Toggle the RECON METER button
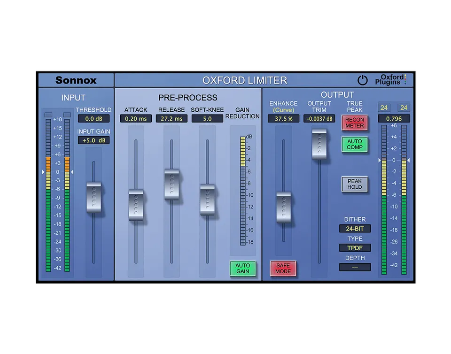This screenshot has height=354, width=451. pyautogui.click(x=355, y=123)
